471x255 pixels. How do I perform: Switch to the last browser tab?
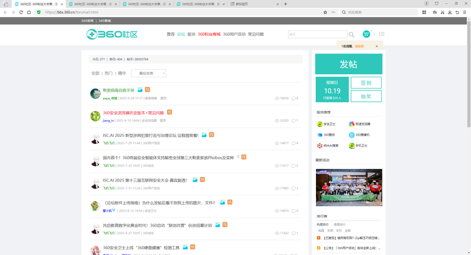point(254,4)
